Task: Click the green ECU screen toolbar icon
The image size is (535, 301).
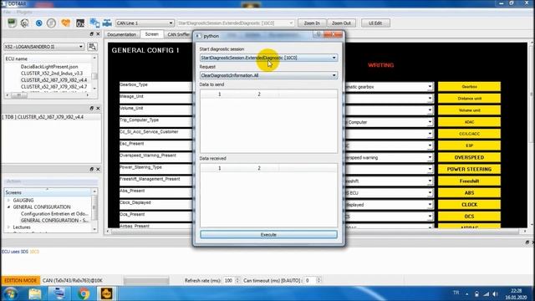Action: (12, 23)
